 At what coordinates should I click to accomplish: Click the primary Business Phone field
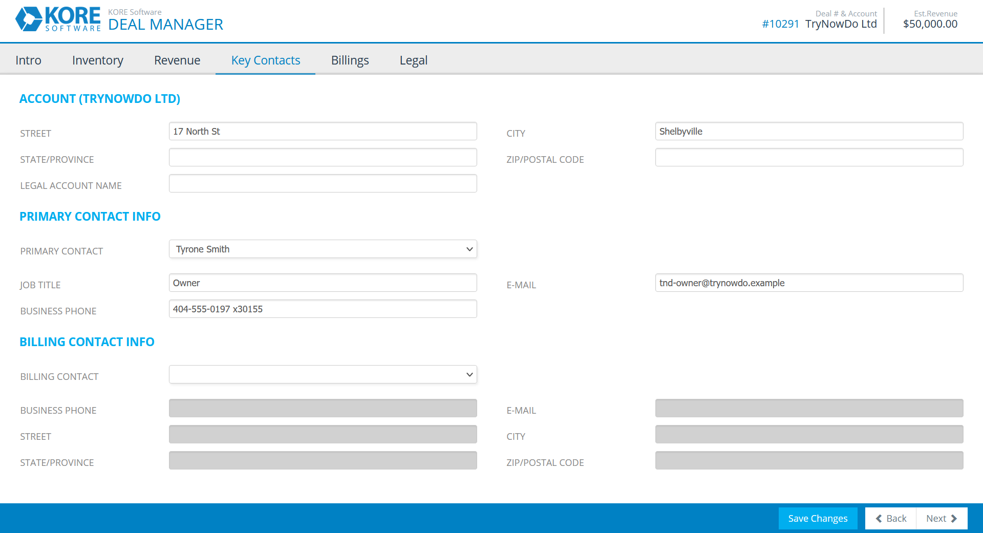click(323, 309)
